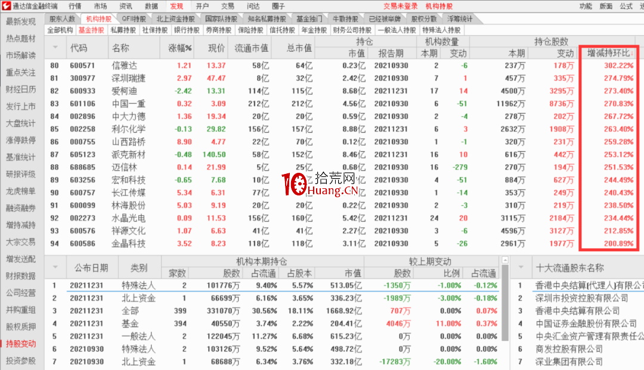Image resolution: width=644 pixels, height=370 pixels.
Task: Sort stocks by 涨幅% column header
Action: pyautogui.click(x=180, y=48)
